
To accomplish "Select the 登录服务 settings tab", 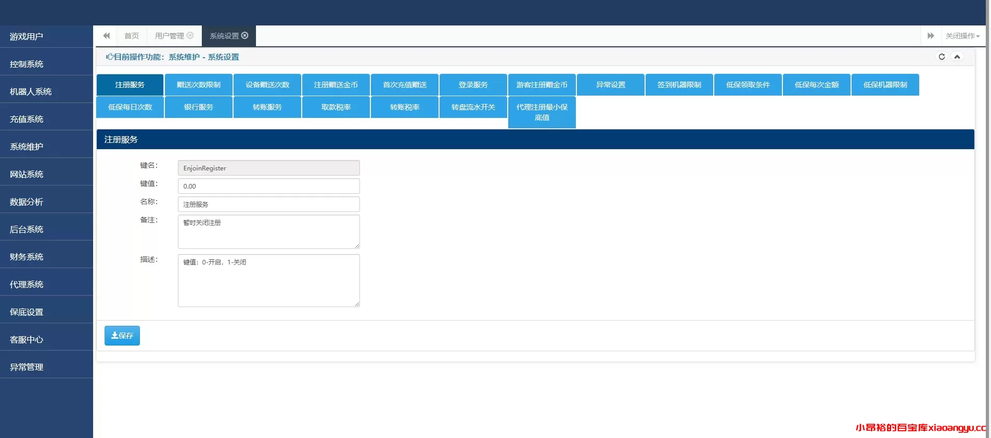I will coord(473,85).
